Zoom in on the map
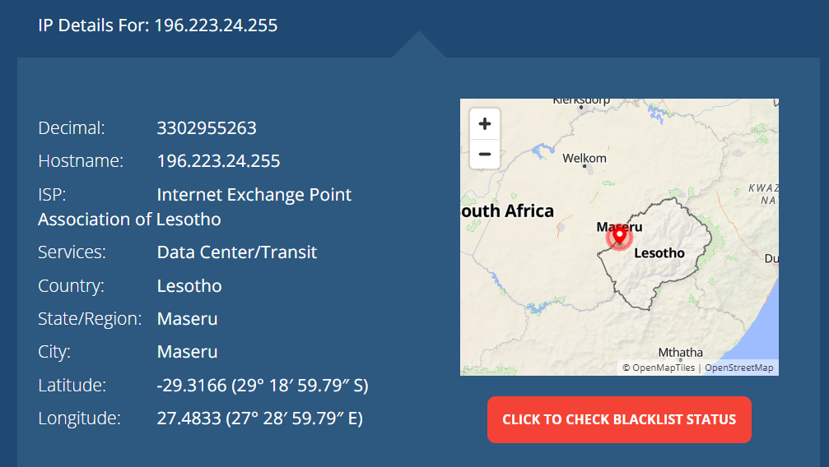This screenshot has height=467, width=829. (485, 124)
